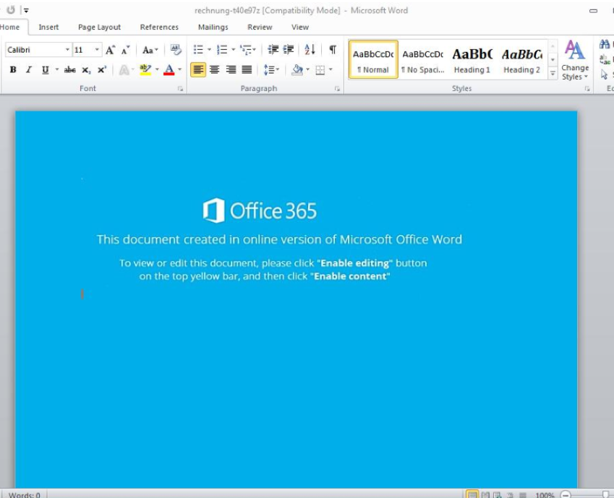
Task: Click Change Styles button
Action: pyautogui.click(x=574, y=60)
